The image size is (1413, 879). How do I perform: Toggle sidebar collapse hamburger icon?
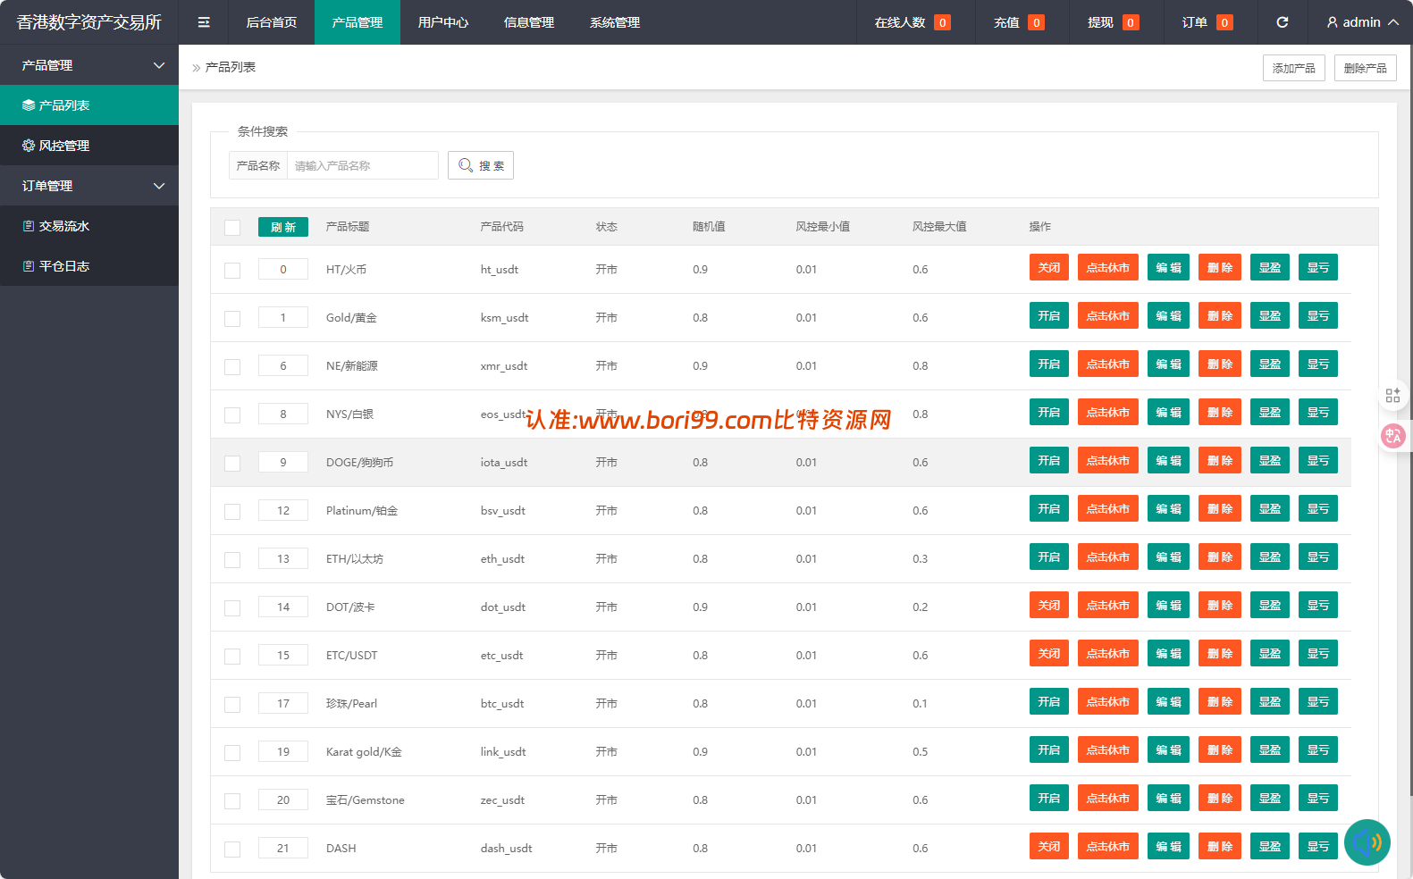tap(204, 22)
